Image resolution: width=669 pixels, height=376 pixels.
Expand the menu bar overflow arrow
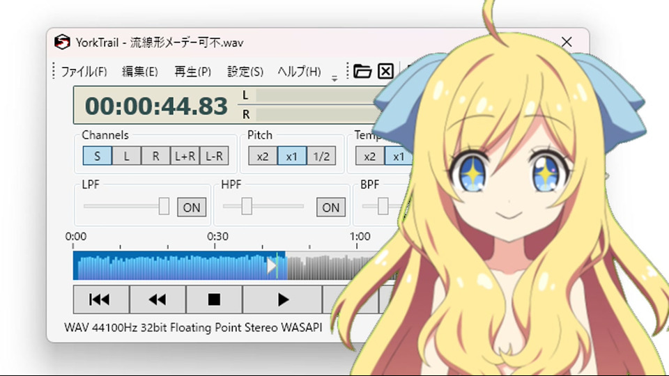334,79
